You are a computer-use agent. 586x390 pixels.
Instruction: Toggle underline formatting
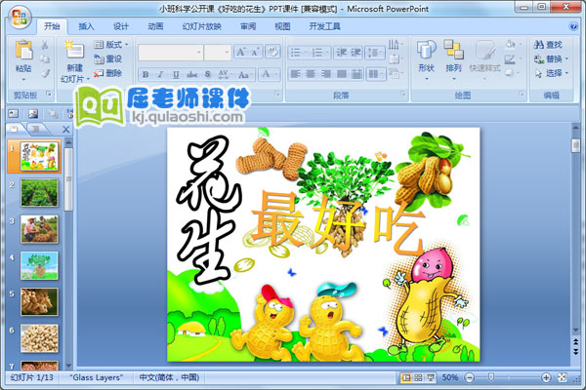click(176, 75)
